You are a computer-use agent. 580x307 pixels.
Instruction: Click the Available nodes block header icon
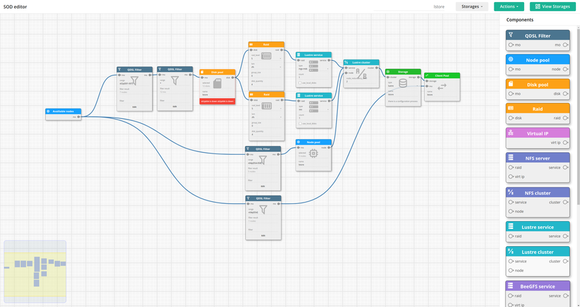pyautogui.click(x=49, y=111)
